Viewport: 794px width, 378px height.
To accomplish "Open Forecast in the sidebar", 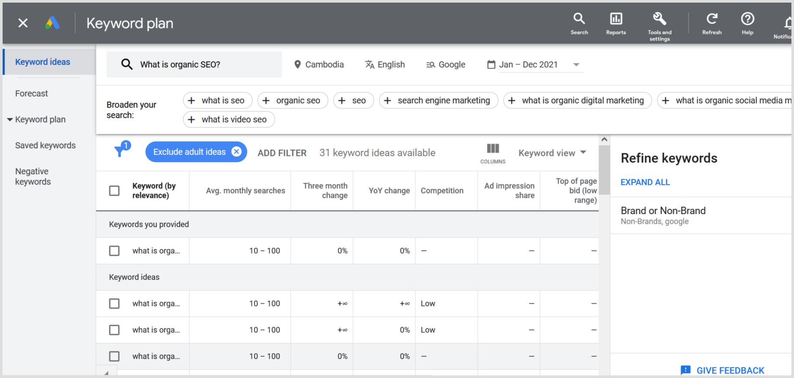I will point(32,93).
